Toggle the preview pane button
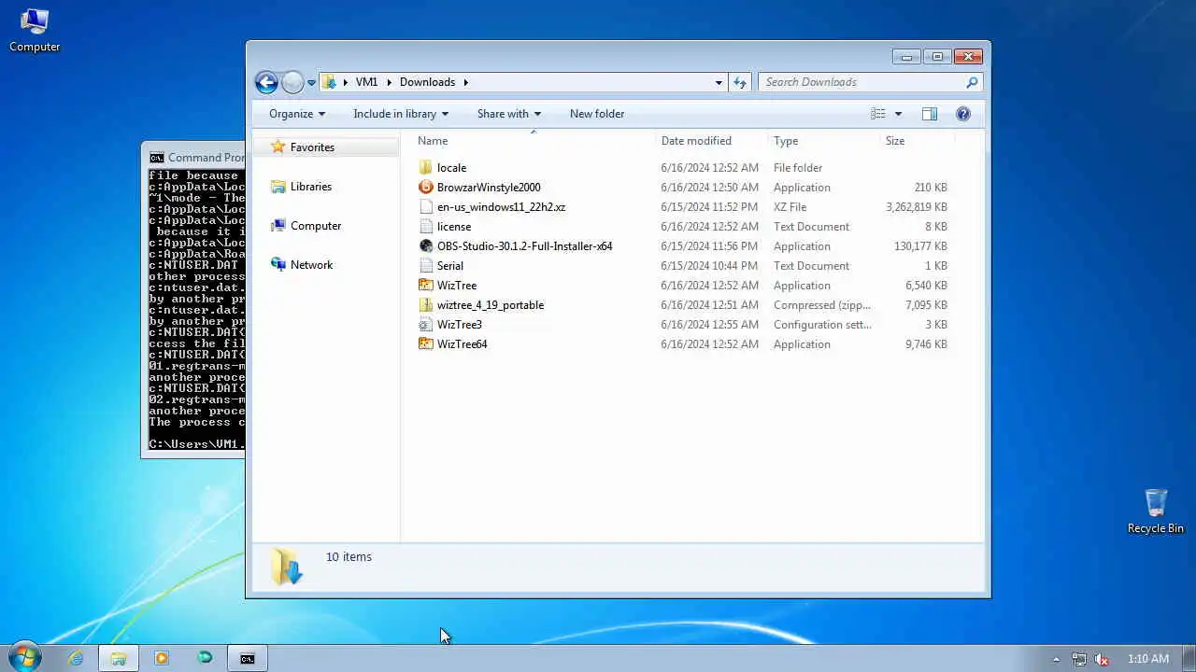 click(x=929, y=114)
